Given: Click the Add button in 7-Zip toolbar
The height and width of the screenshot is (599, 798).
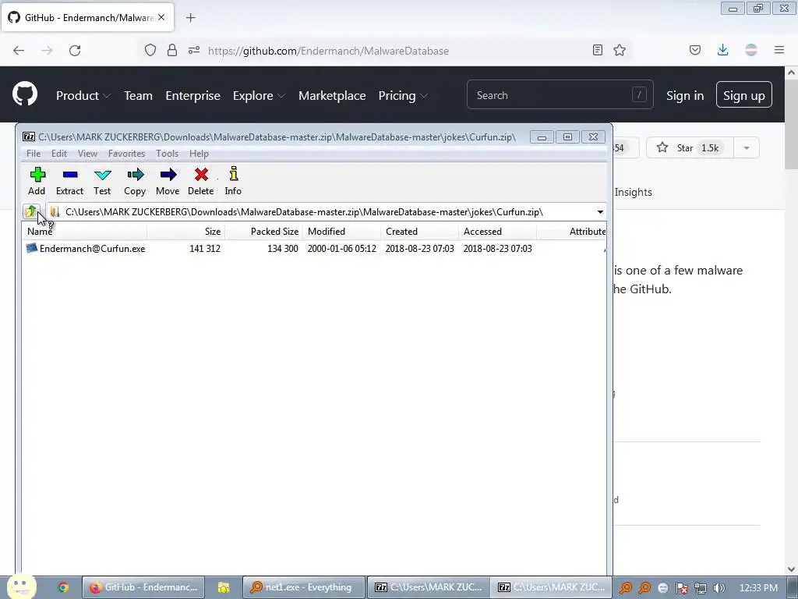Looking at the screenshot, I should coord(37,181).
